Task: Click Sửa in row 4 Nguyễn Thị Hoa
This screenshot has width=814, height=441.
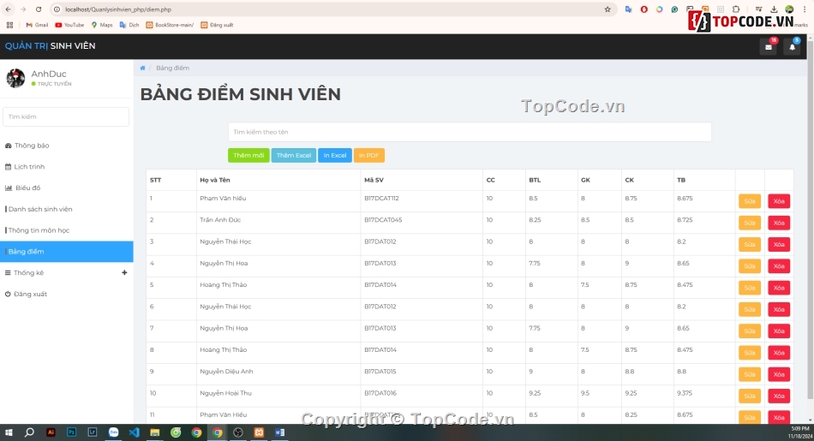Action: click(x=750, y=265)
